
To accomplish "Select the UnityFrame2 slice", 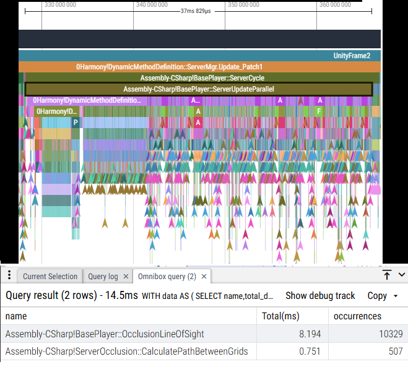I will (x=199, y=56).
